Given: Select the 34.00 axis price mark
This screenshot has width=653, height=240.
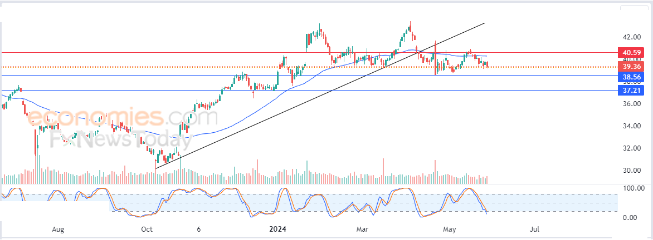Looking at the screenshot, I should point(631,126).
